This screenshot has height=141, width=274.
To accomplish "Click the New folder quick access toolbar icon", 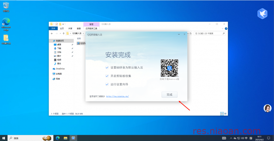I will (x=60, y=24).
